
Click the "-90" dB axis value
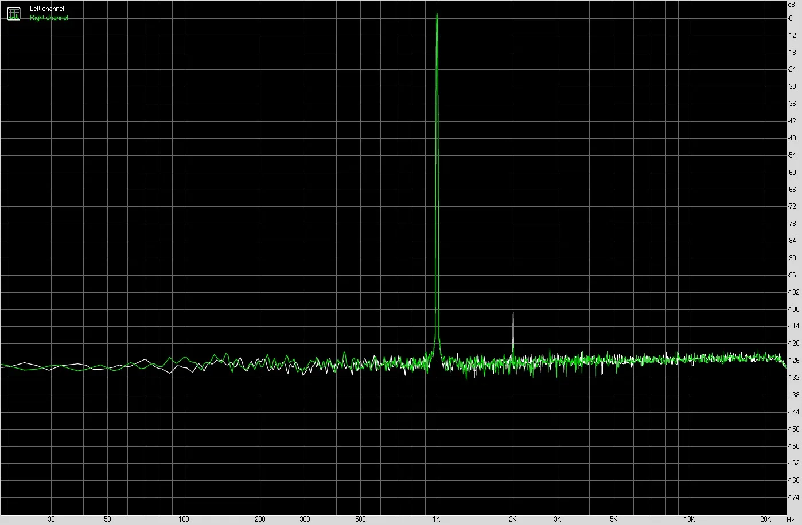pos(792,258)
